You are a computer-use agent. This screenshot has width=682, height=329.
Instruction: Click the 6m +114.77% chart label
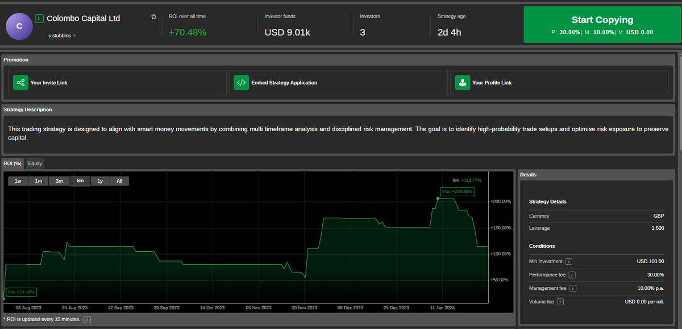point(467,180)
